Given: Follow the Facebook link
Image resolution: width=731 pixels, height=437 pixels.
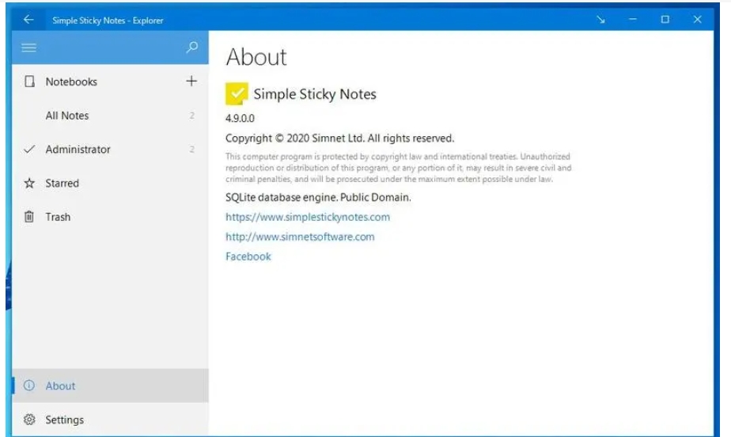Looking at the screenshot, I should tap(248, 256).
